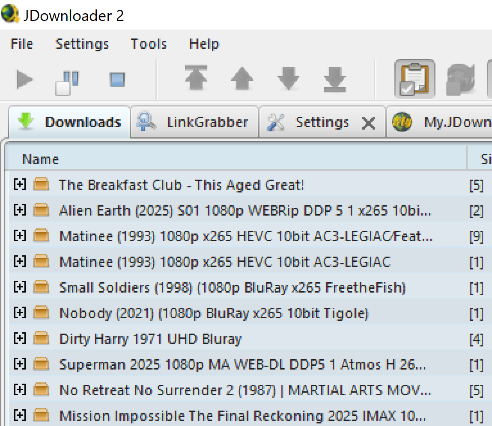Select Small Soldiers (1998) row name
492x426 pixels.
(233, 288)
